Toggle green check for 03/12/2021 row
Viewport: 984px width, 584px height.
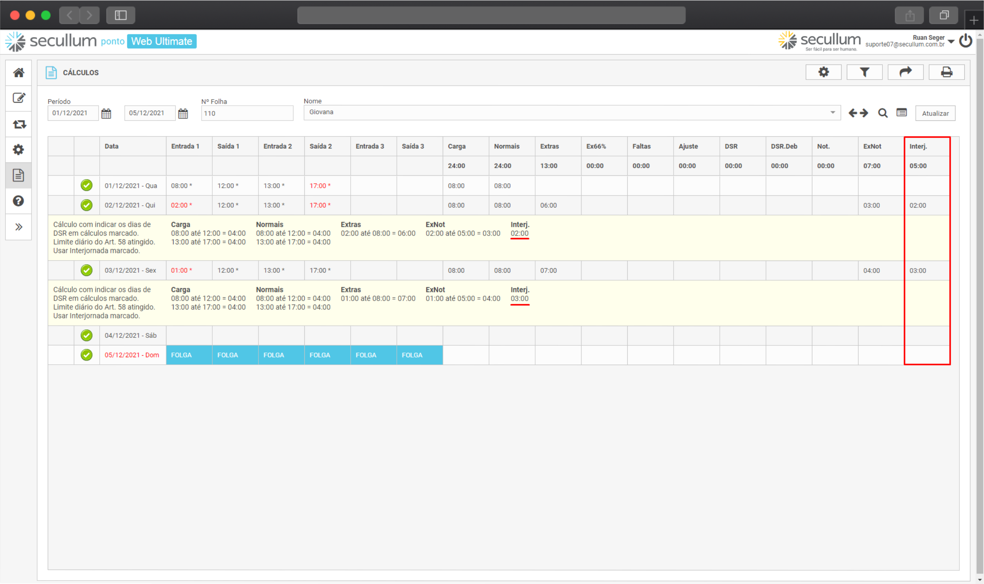click(x=87, y=270)
